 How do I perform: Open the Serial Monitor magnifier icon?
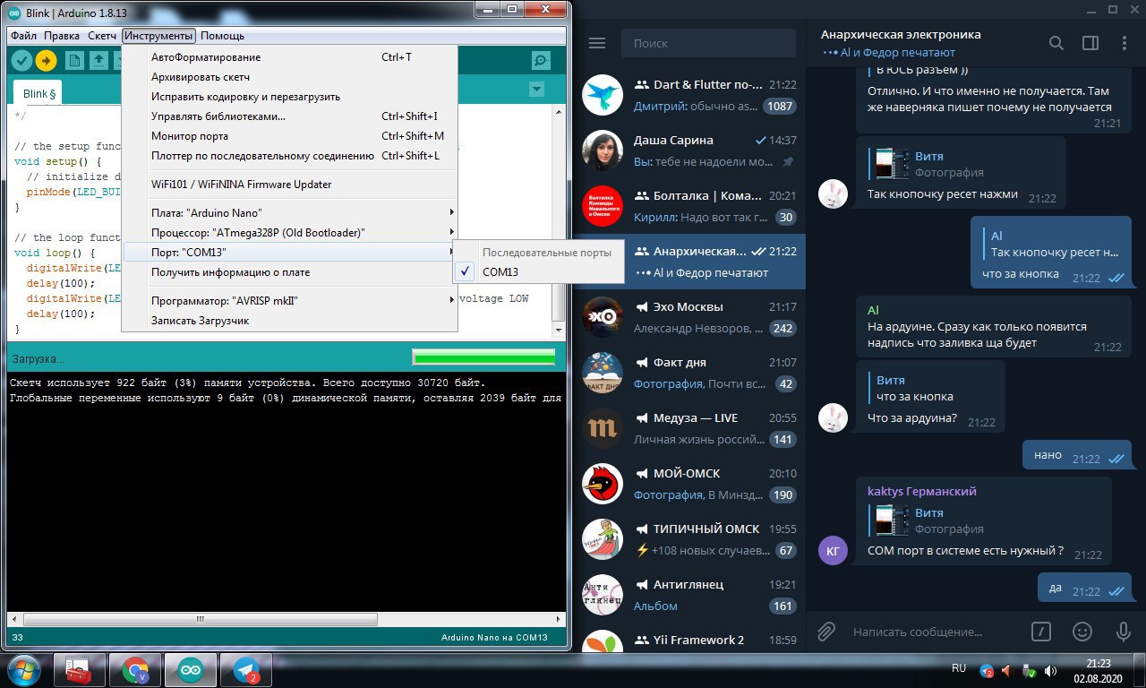point(541,60)
